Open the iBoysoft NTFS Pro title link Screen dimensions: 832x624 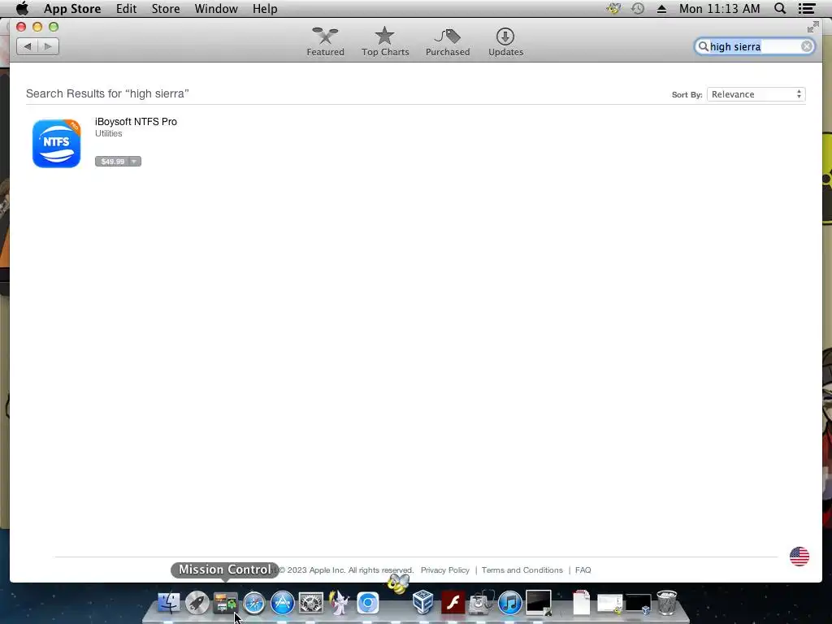[136, 122]
